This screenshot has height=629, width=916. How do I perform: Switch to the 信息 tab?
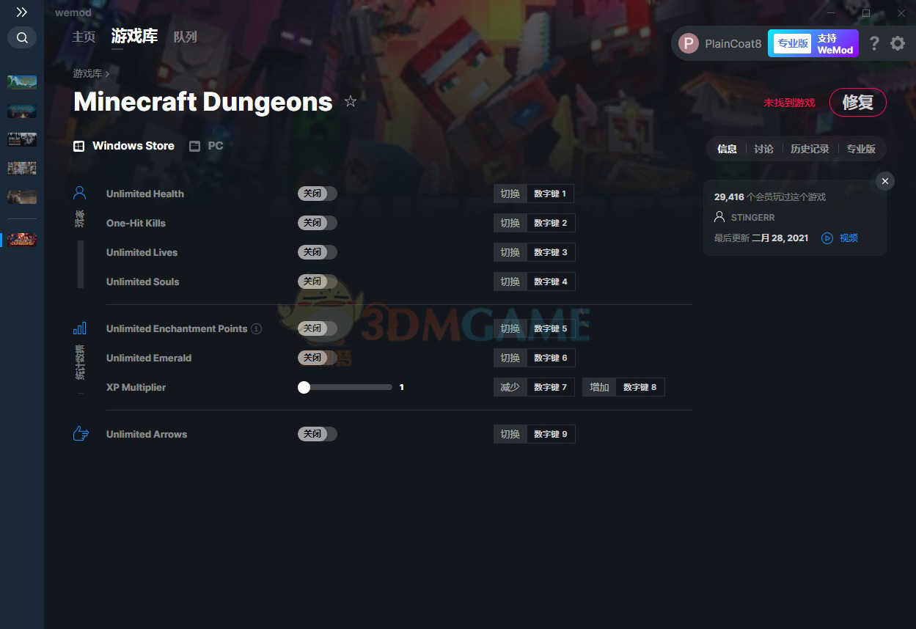(727, 149)
